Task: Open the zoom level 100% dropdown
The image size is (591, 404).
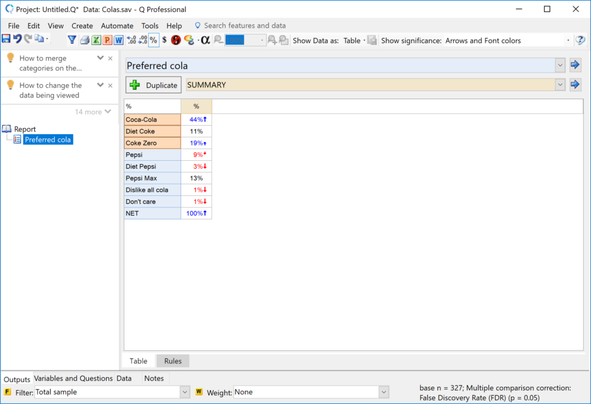Action: click(x=262, y=40)
